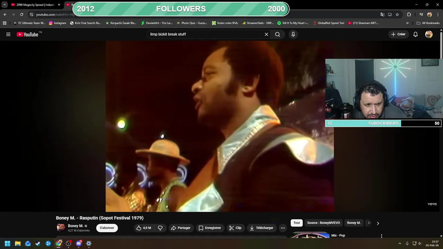Image resolution: width=443 pixels, height=249 pixels.
Task: Open the Mix - Pop playlist thumbnail
Action: coord(310,236)
